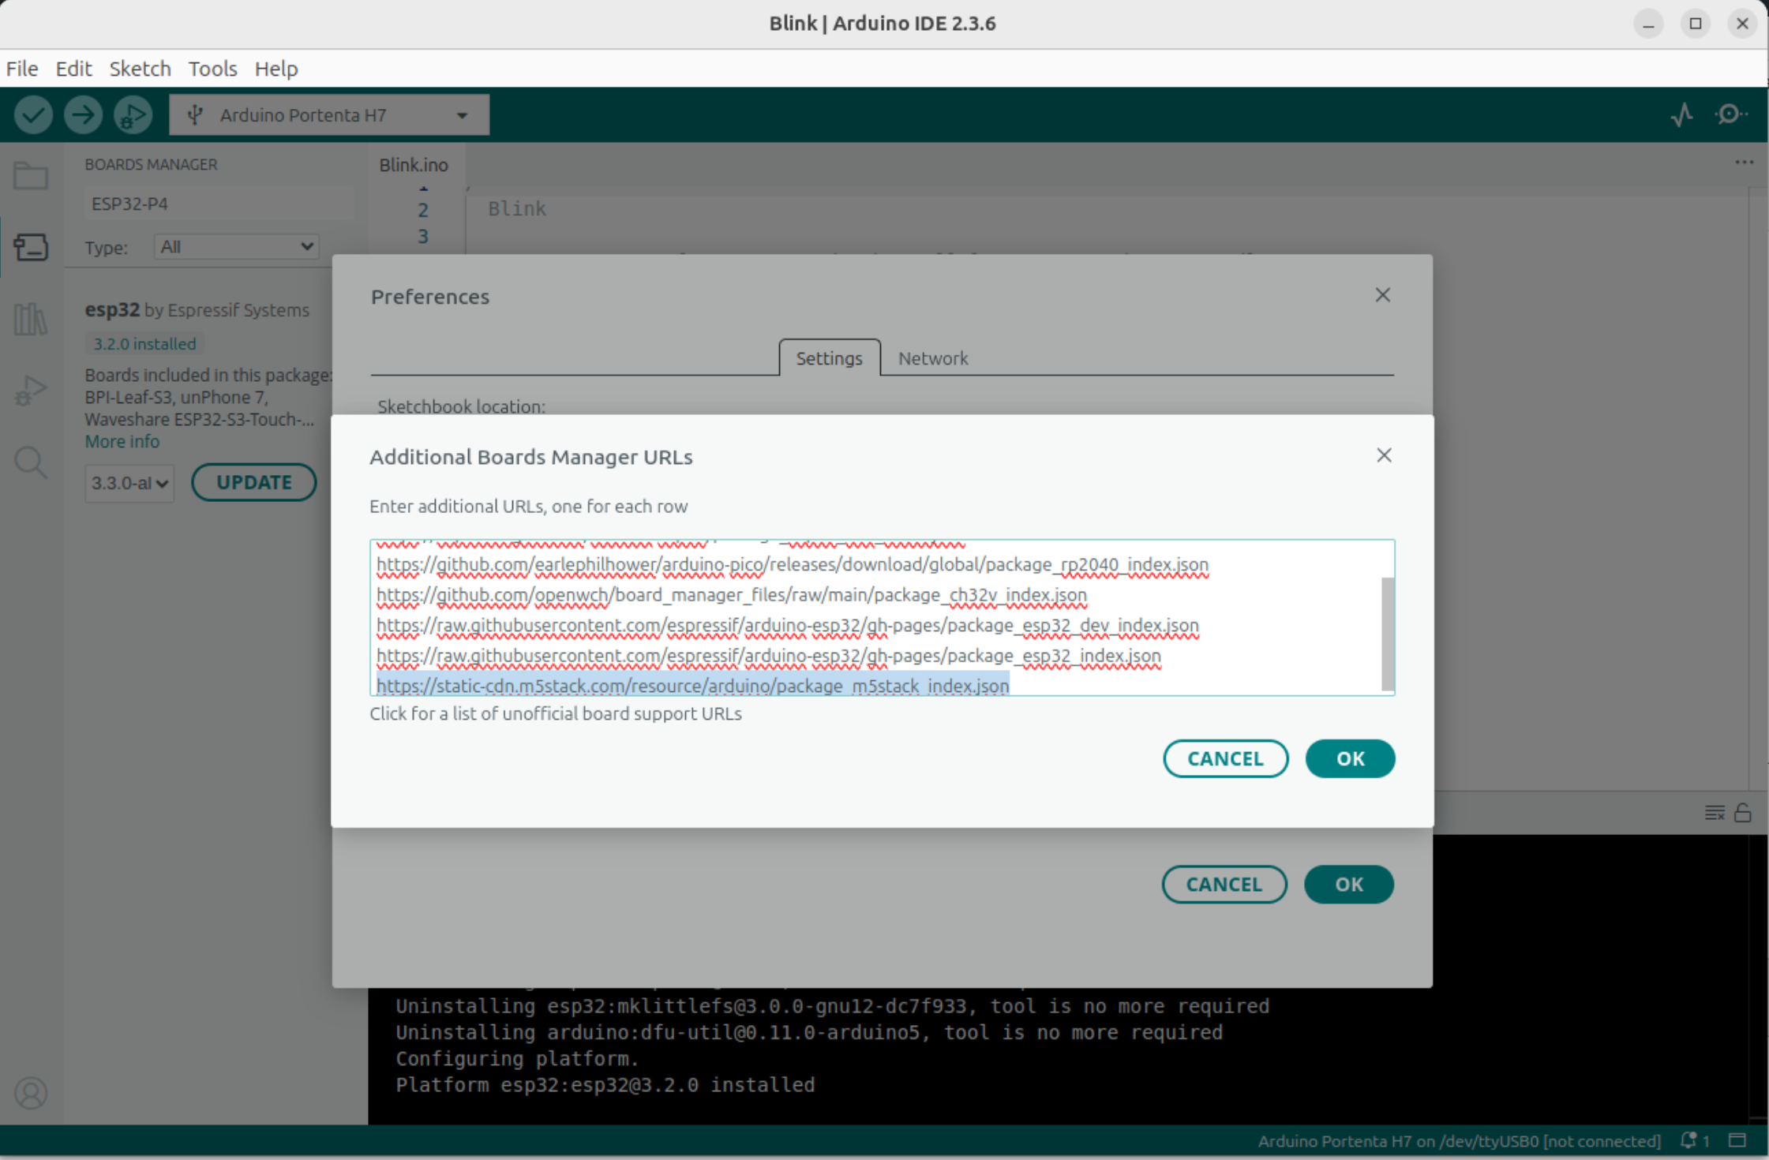Click the URL list vertical scrollbar
This screenshot has height=1160, width=1769.
1388,634
